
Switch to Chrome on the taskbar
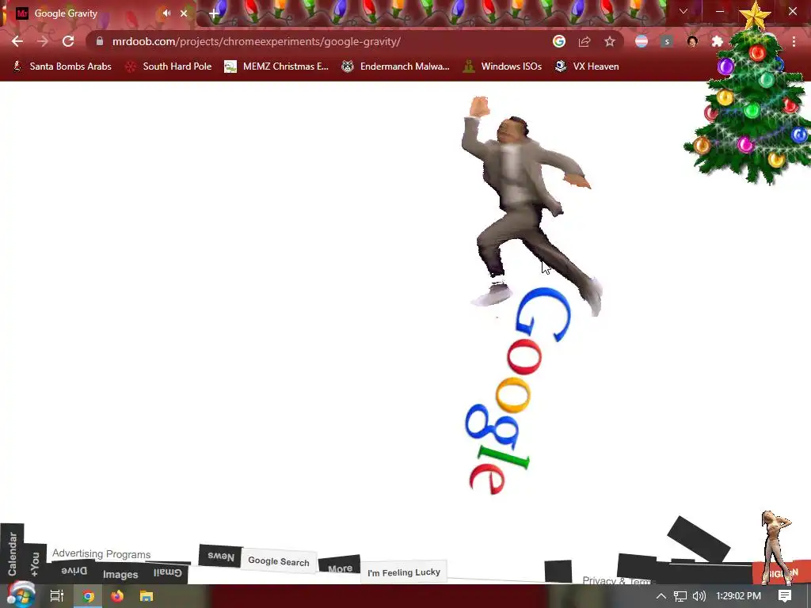click(88, 596)
